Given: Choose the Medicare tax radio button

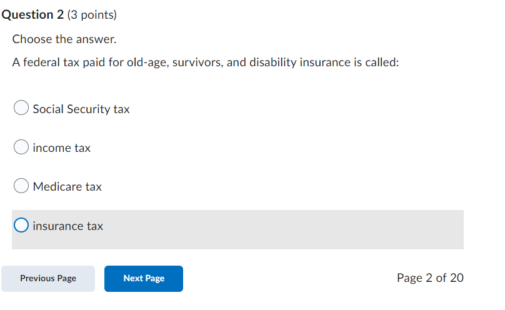Looking at the screenshot, I should pos(21,187).
